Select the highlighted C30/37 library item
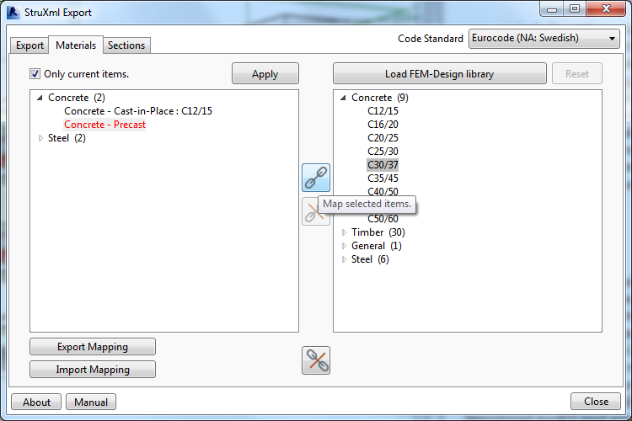The width and height of the screenshot is (632, 421). coord(383,165)
